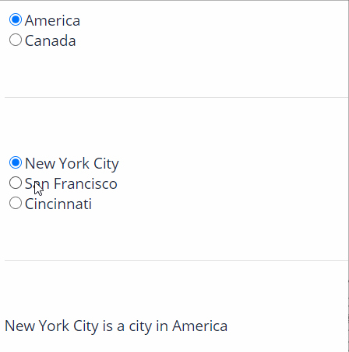Click the New York City text label
Screen dimensions: 349x352
coord(72,164)
